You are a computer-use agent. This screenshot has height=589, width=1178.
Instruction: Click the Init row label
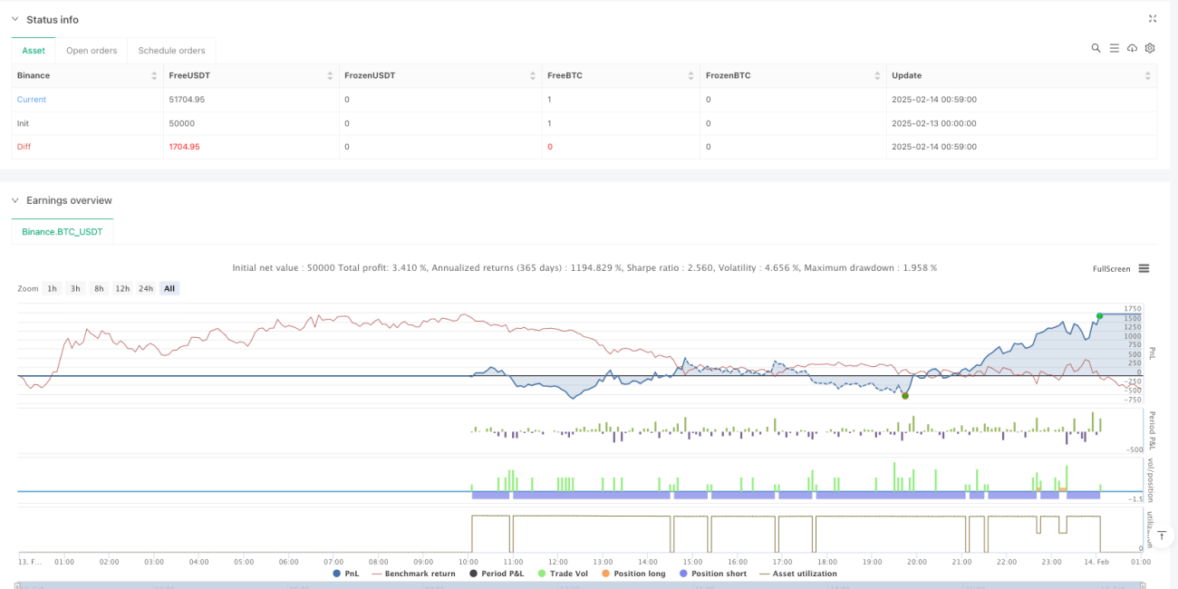23,123
